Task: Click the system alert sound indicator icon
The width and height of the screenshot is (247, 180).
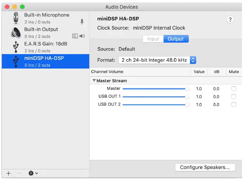Action: point(75,36)
